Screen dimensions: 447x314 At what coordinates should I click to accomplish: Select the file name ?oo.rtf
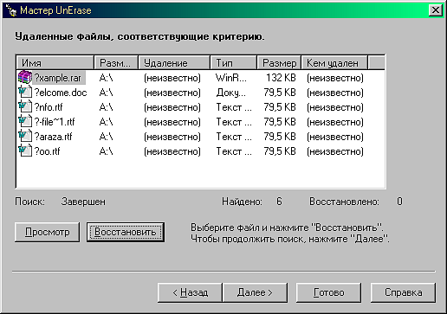[x=47, y=151]
